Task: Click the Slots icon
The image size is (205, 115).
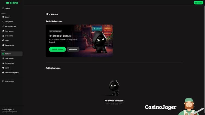Action: point(3,41)
